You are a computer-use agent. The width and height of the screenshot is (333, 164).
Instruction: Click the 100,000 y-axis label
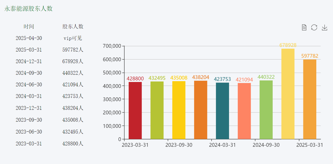coord(112,126)
